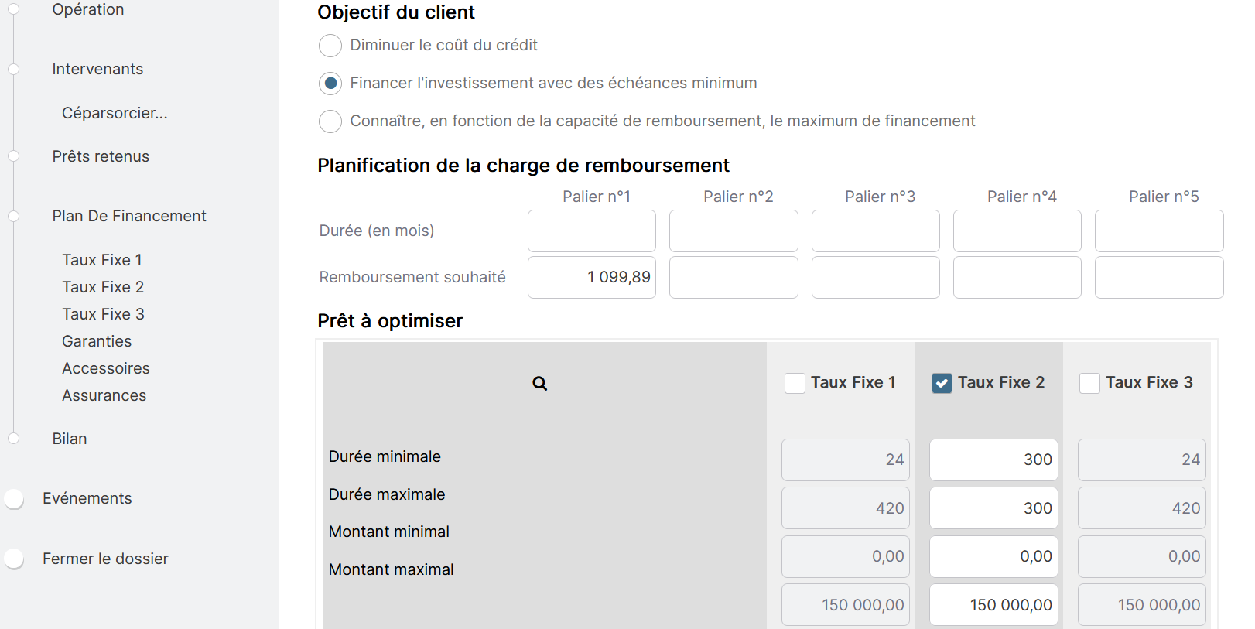Open Garanties sub-item in sidebar
1255x629 pixels.
click(97, 341)
